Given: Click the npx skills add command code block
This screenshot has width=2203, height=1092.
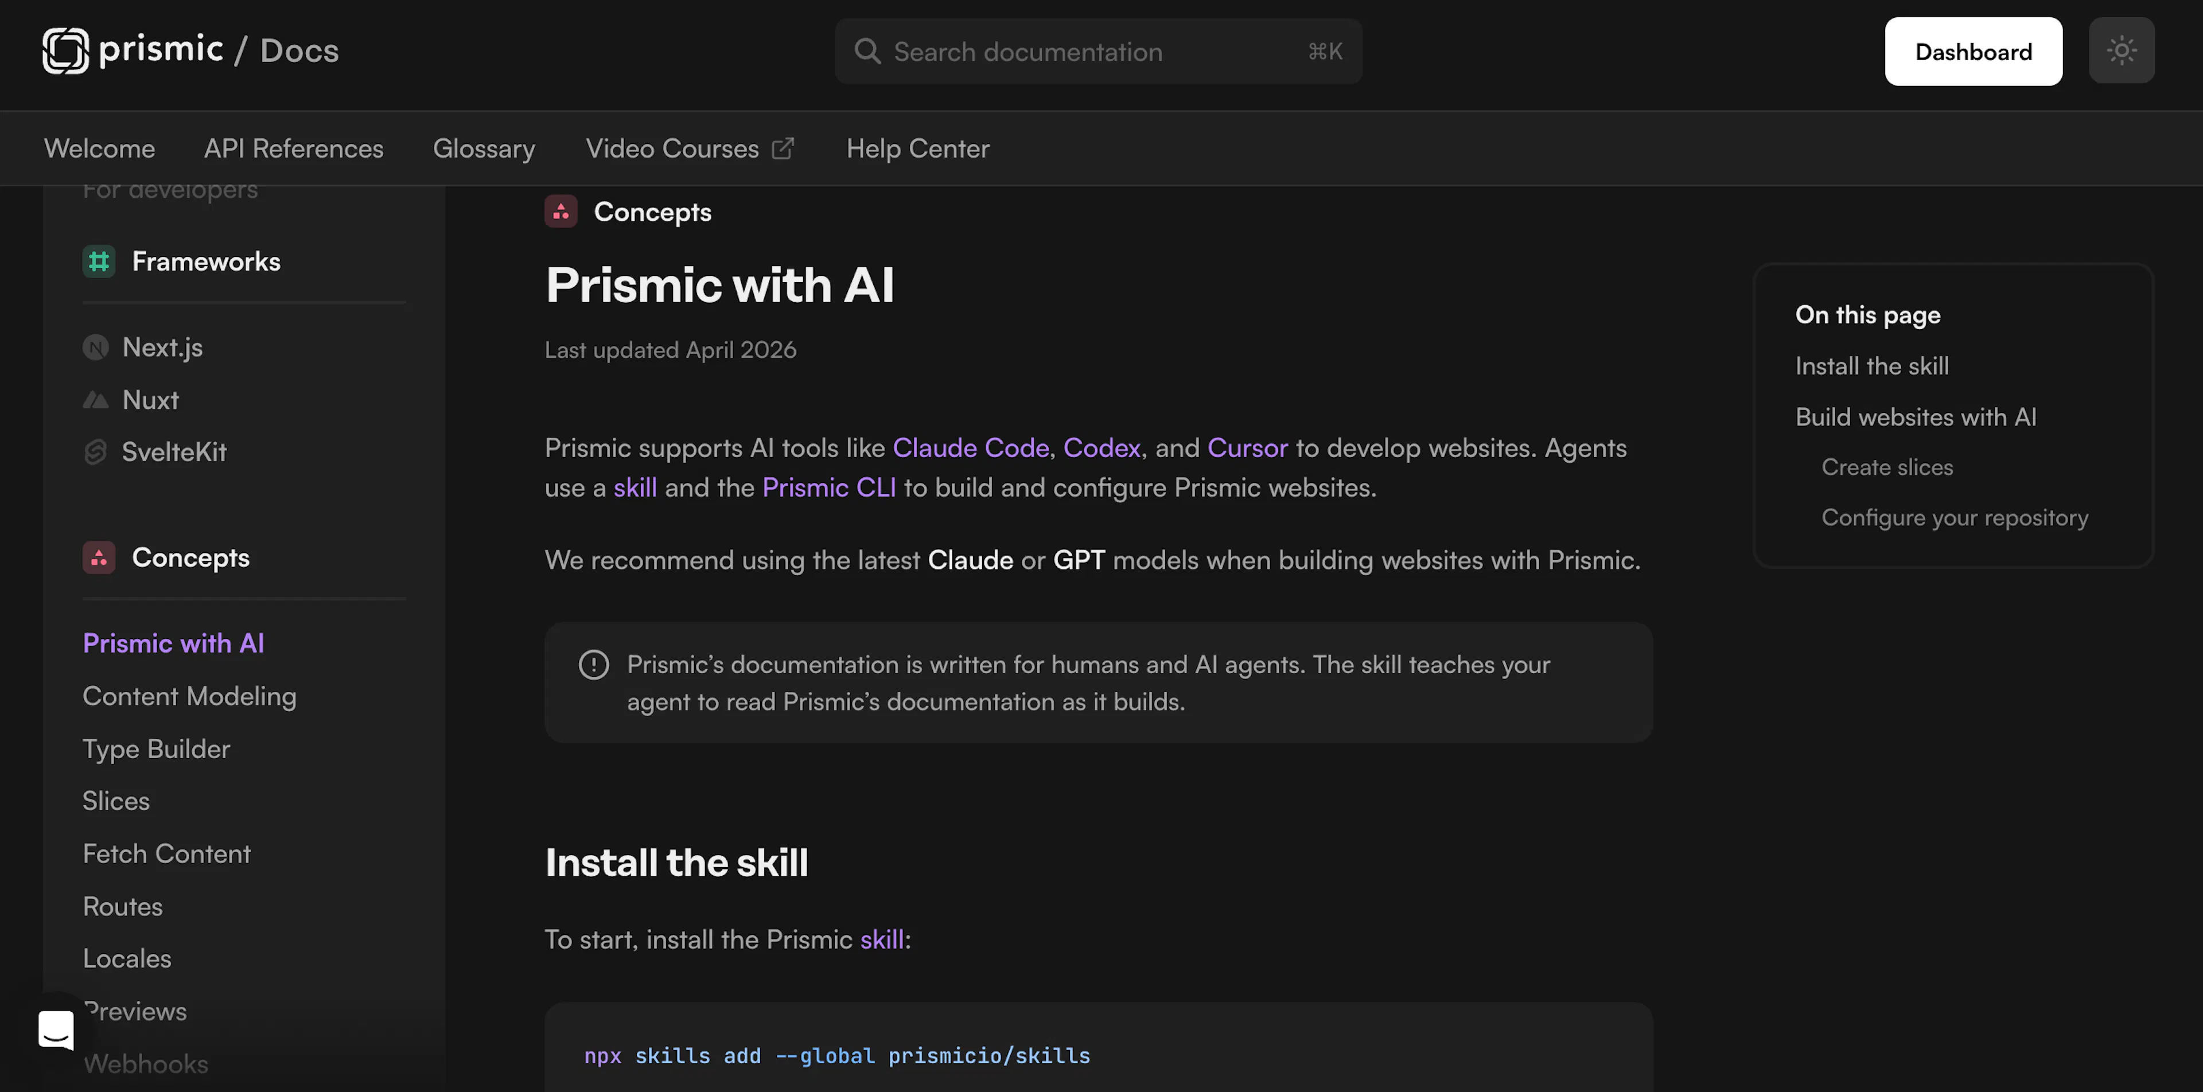Looking at the screenshot, I should point(1098,1047).
